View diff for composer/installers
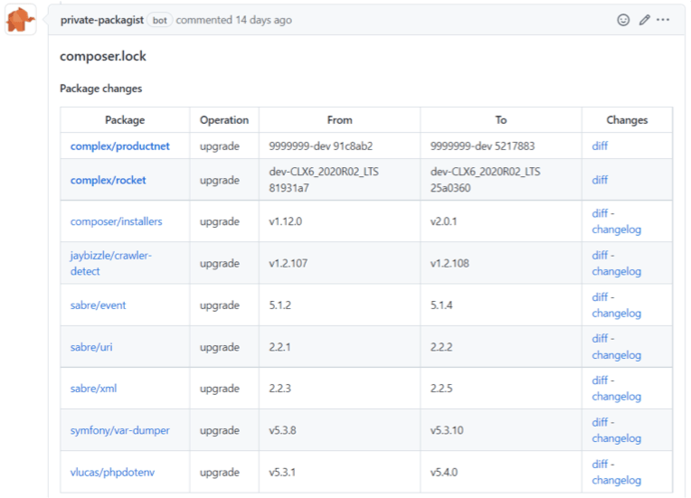Screen dimensions: 691x498 [600, 213]
